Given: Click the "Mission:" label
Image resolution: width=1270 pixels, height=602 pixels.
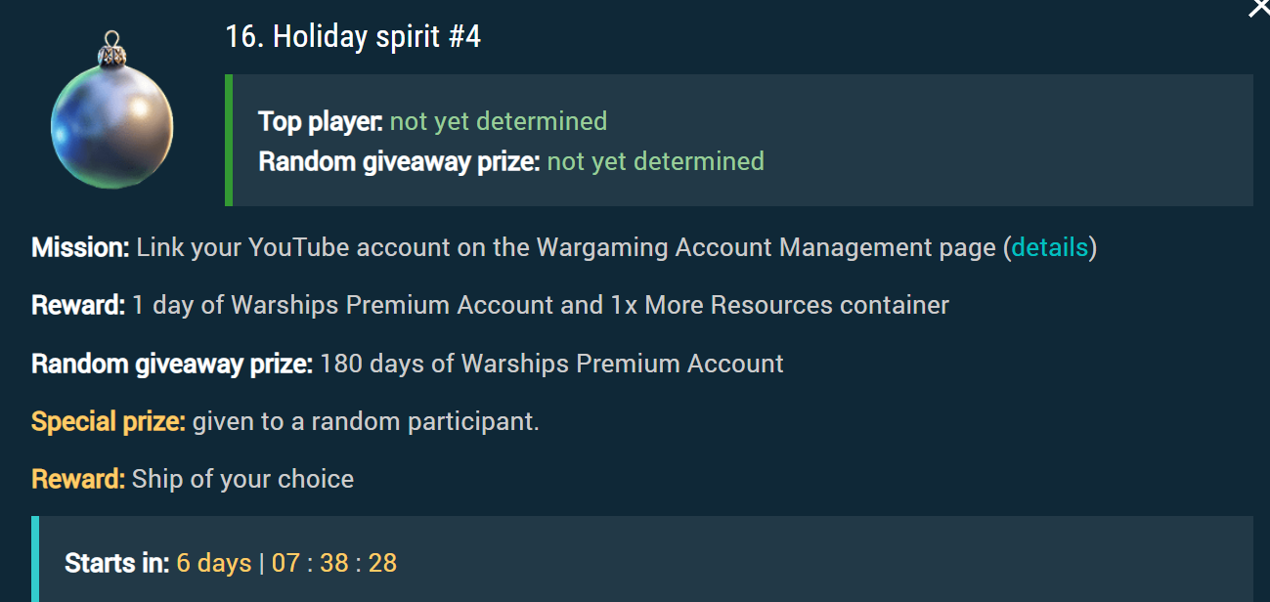Looking at the screenshot, I should tap(80, 248).
